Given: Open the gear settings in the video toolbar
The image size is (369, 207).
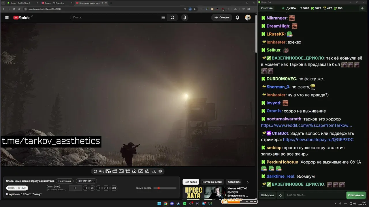Looking at the screenshot, I should pyautogui.click(x=160, y=171).
